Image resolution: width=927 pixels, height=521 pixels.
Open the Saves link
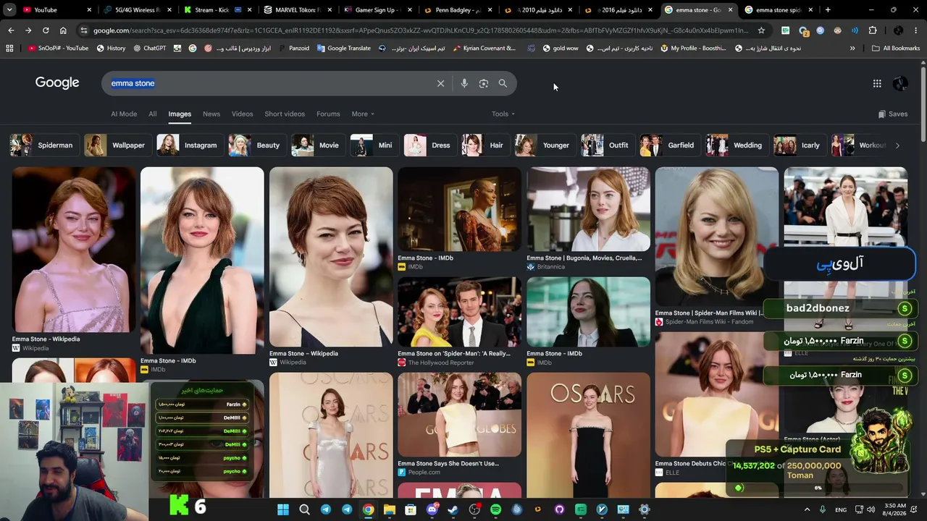(x=893, y=114)
